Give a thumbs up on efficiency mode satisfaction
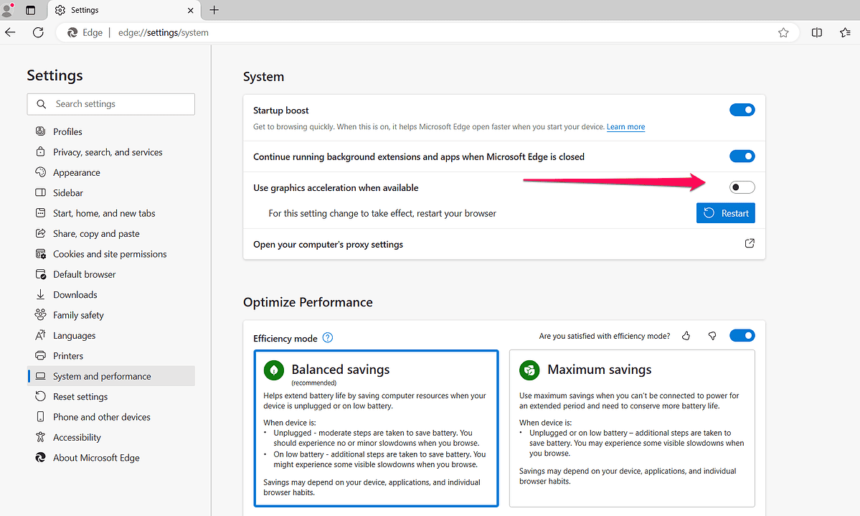The image size is (860, 516). coord(686,335)
